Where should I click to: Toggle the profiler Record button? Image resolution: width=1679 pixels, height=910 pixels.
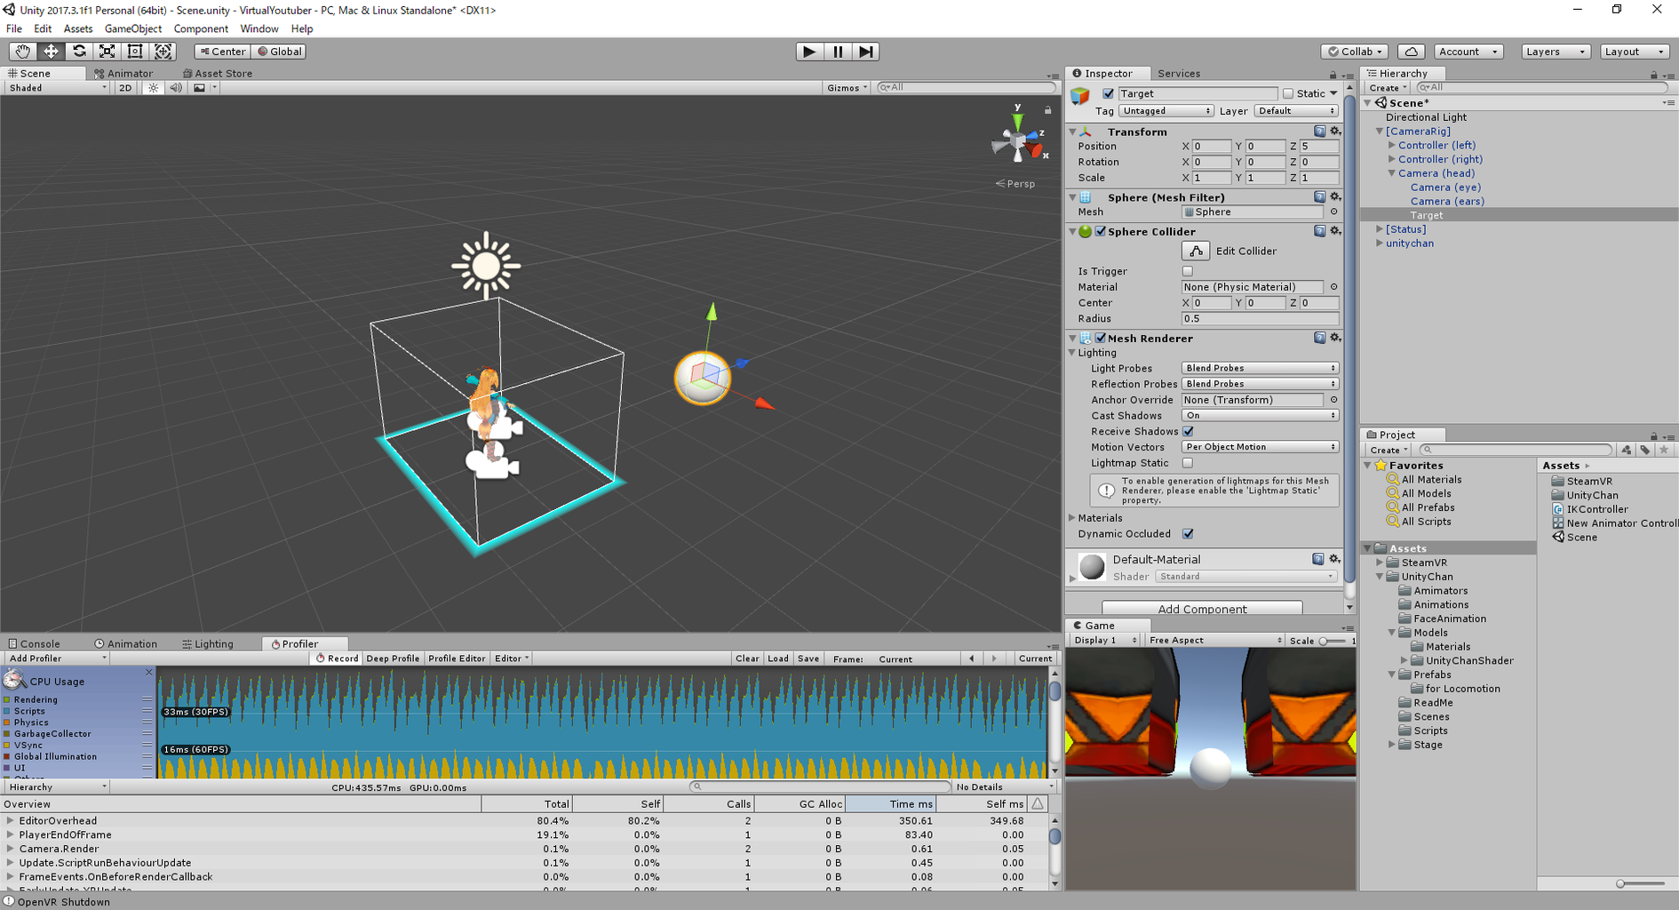click(x=337, y=659)
